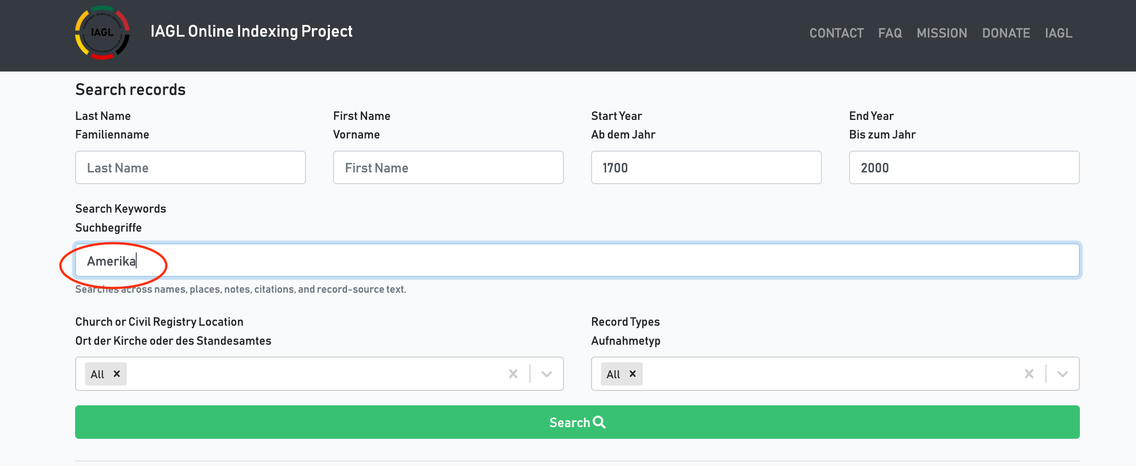The width and height of the screenshot is (1136, 466).
Task: Expand the Record Types dropdown chevron
Action: [x=1062, y=374]
